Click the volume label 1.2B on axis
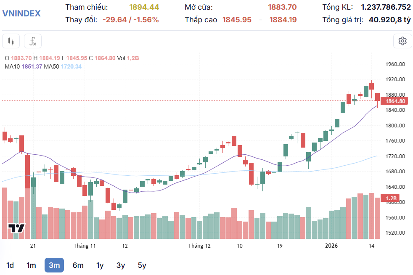This screenshot has width=413, height=275. coord(391,198)
